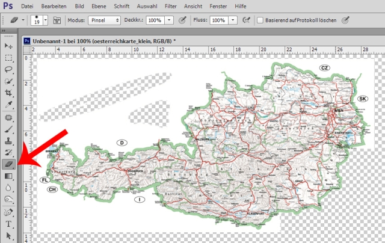Enable the 'Basierend auf Protokoll löschen' checkbox

point(260,20)
